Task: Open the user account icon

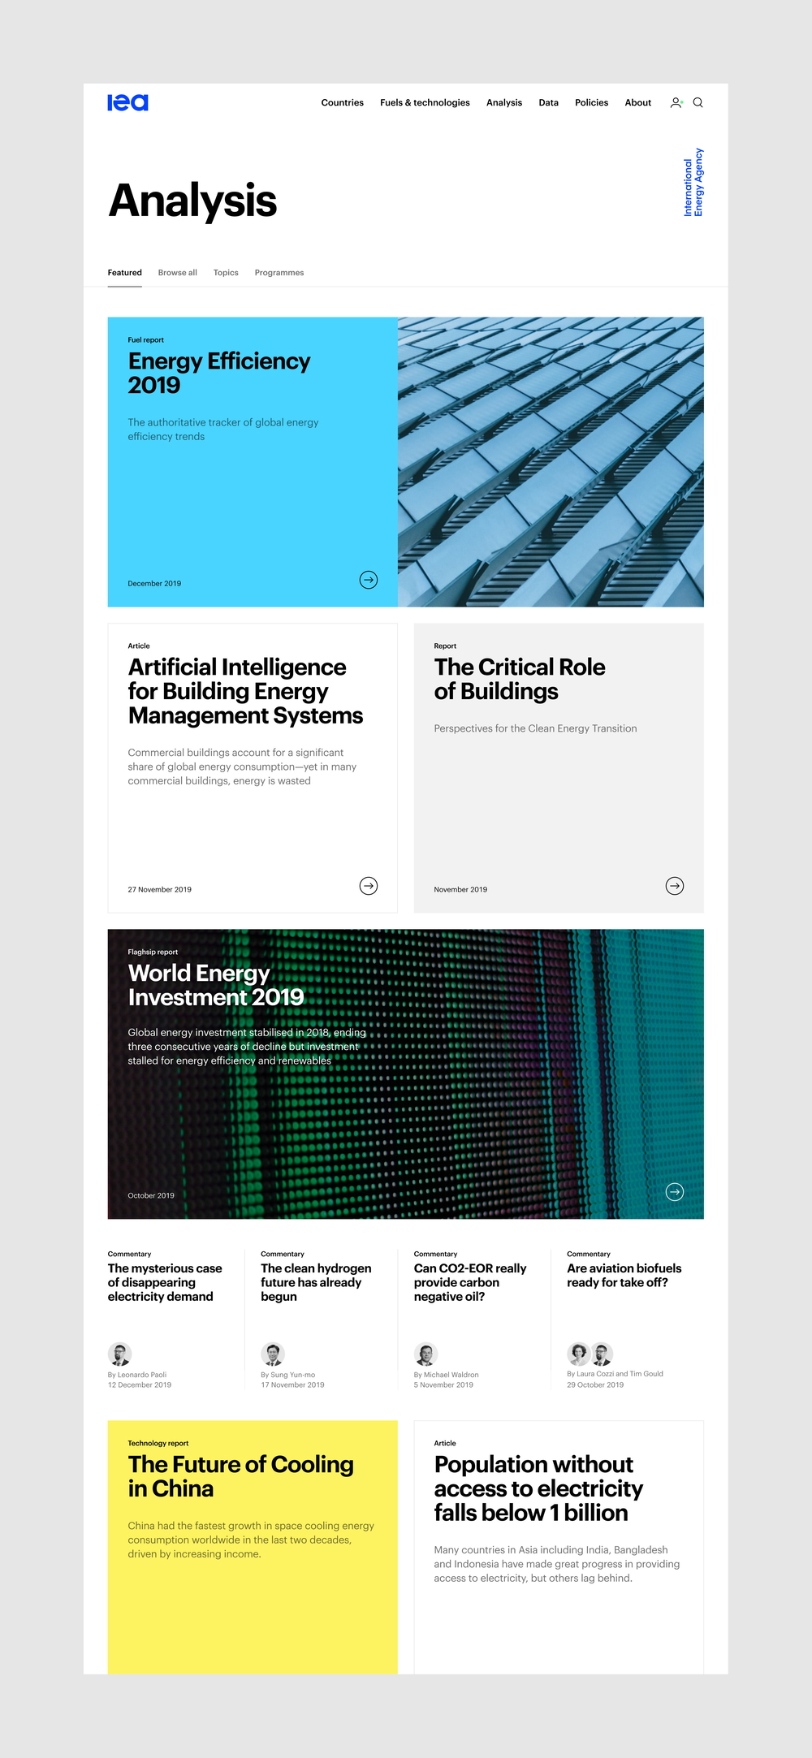Action: [x=676, y=102]
